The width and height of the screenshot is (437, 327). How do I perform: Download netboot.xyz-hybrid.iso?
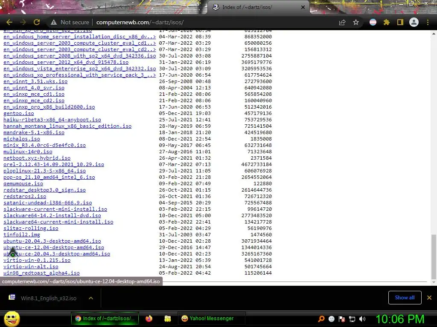tap(37, 158)
